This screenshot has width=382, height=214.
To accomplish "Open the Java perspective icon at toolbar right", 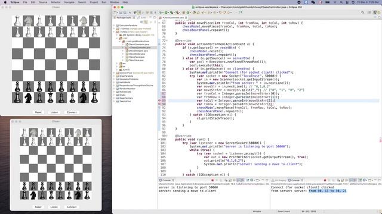I will 375,12.
